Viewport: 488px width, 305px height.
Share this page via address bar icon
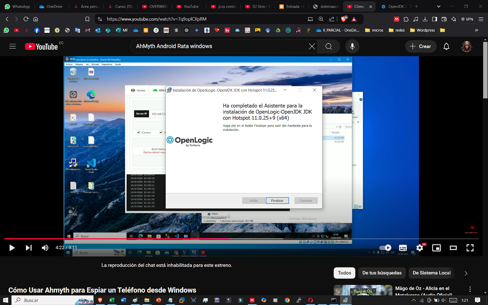332,19
